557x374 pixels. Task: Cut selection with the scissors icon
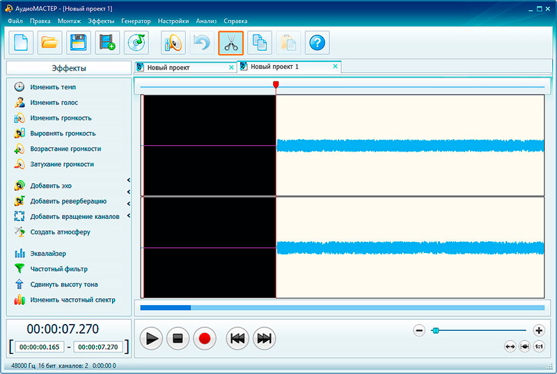(231, 43)
